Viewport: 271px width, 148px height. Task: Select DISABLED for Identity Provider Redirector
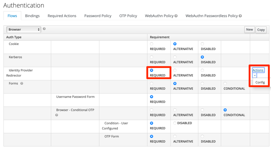point(202,70)
